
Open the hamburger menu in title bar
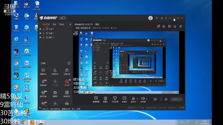[170, 18]
